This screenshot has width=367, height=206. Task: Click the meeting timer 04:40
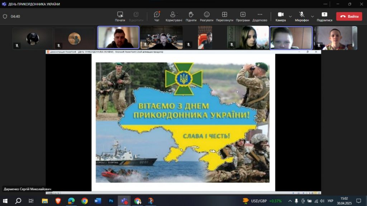pos(15,16)
